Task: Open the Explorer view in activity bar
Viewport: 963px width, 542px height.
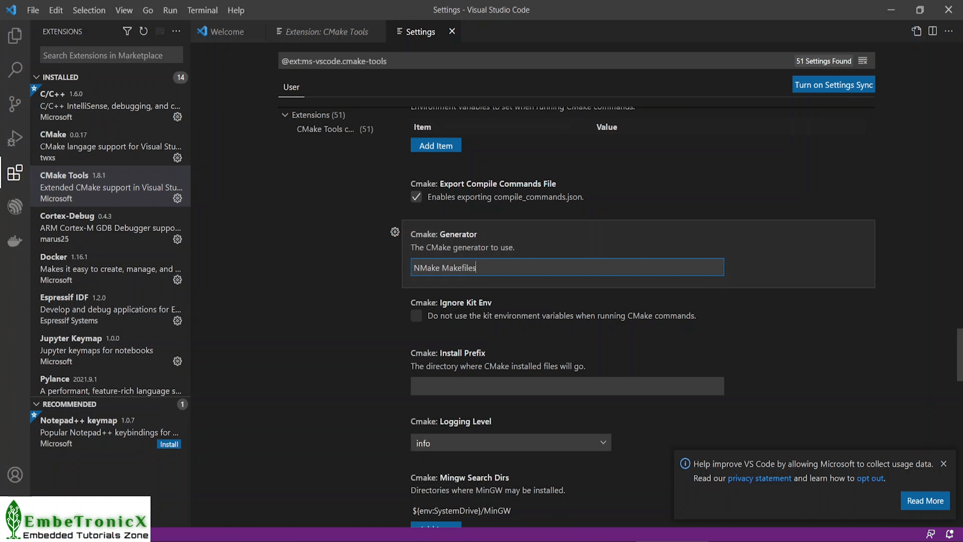Action: 15,36
